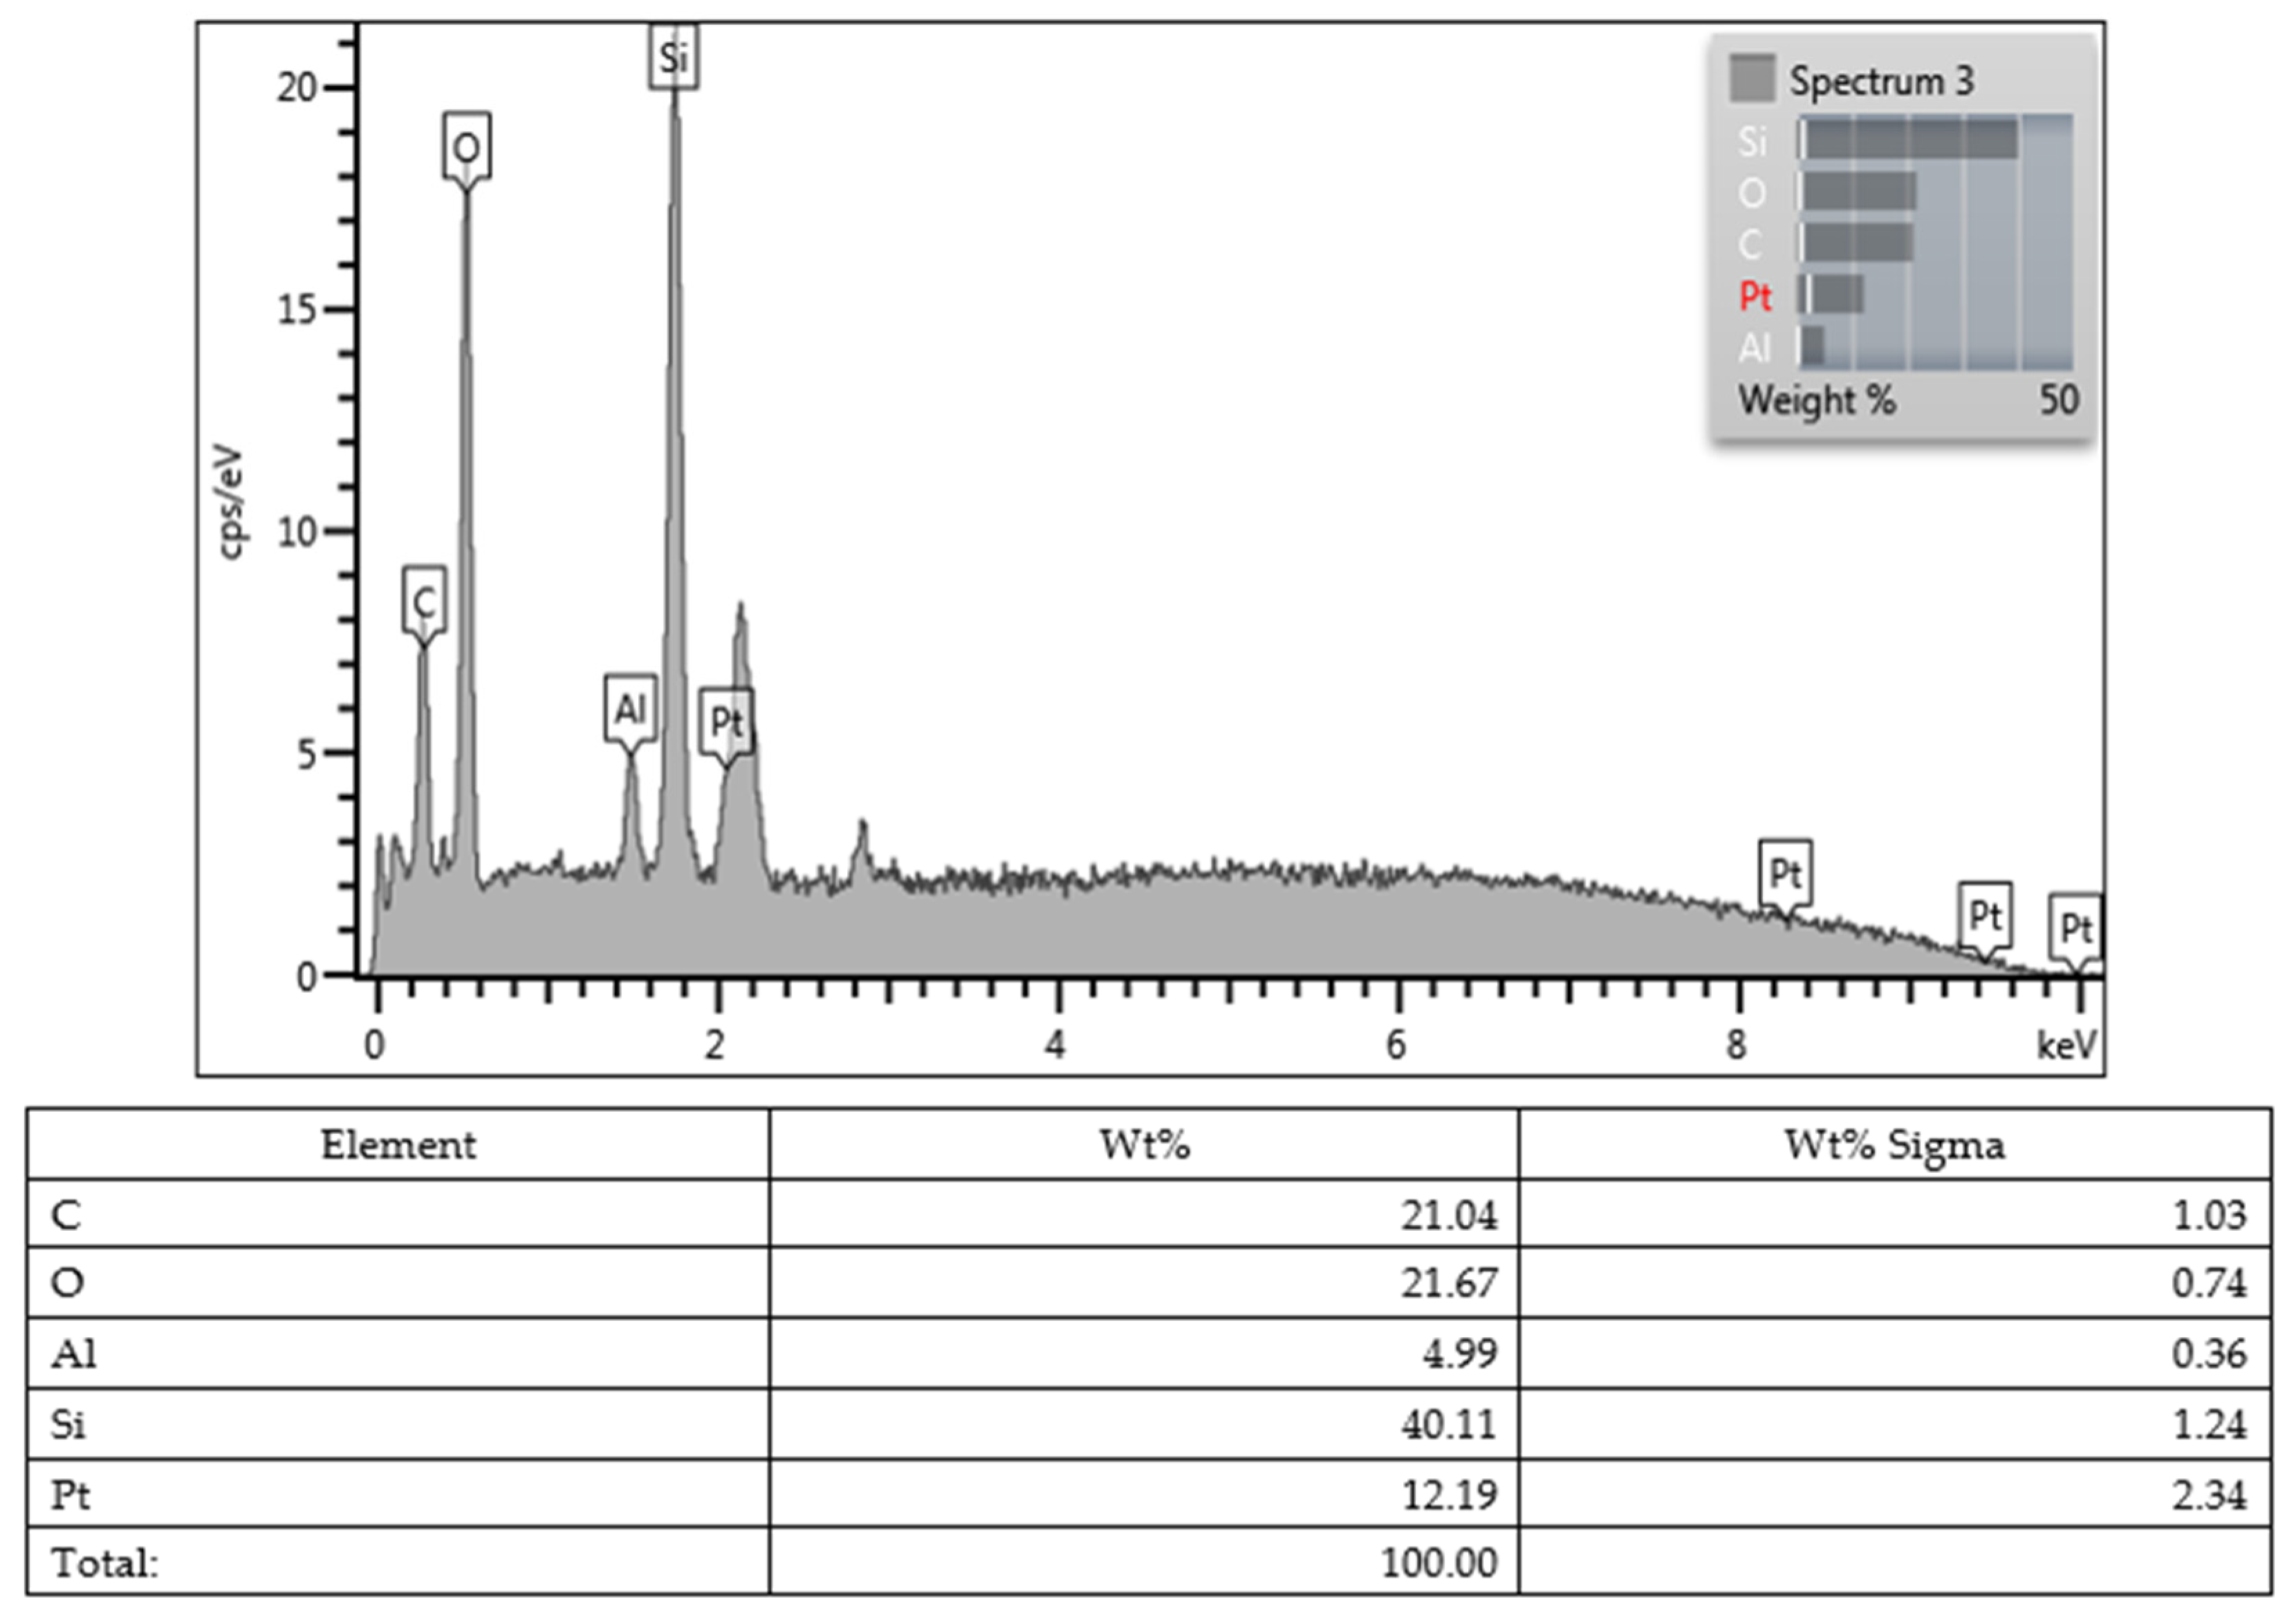Click the Pt label near 8.3 keV
This screenshot has width=2296, height=1622.
point(1785,873)
